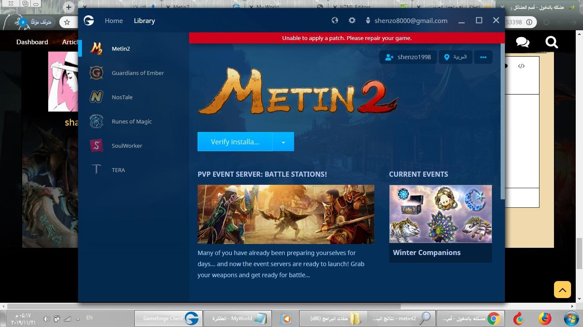This screenshot has width=583, height=327.
Task: Open the chat bubbles icon
Action: tap(522, 42)
